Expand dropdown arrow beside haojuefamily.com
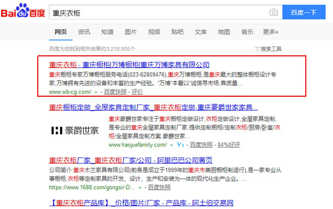 [x=171, y=145]
